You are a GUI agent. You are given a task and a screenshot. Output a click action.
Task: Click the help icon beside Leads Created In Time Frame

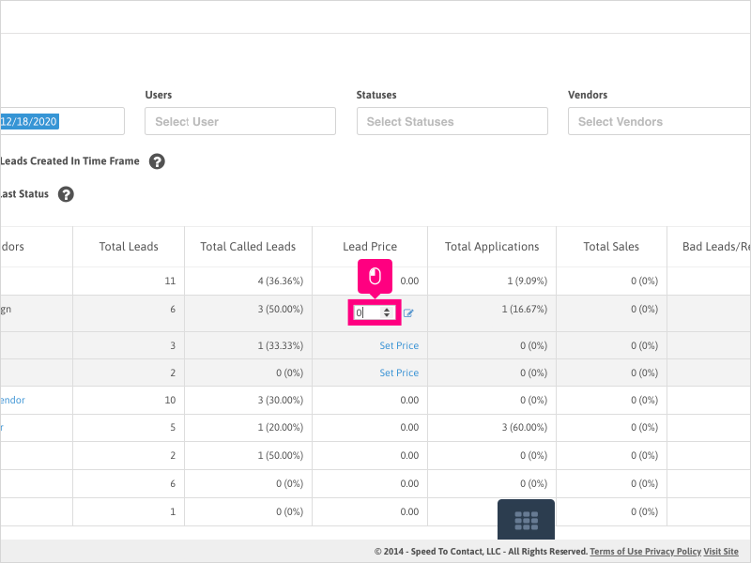pos(157,161)
